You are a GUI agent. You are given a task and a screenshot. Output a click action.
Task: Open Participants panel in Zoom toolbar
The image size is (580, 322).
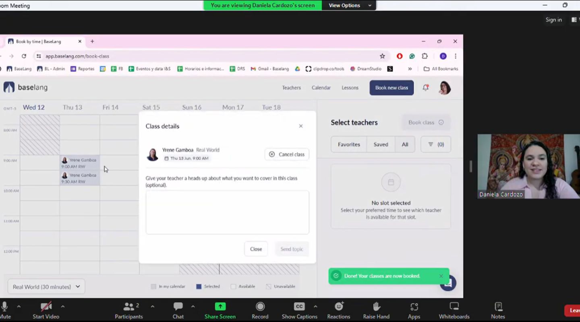(x=128, y=310)
